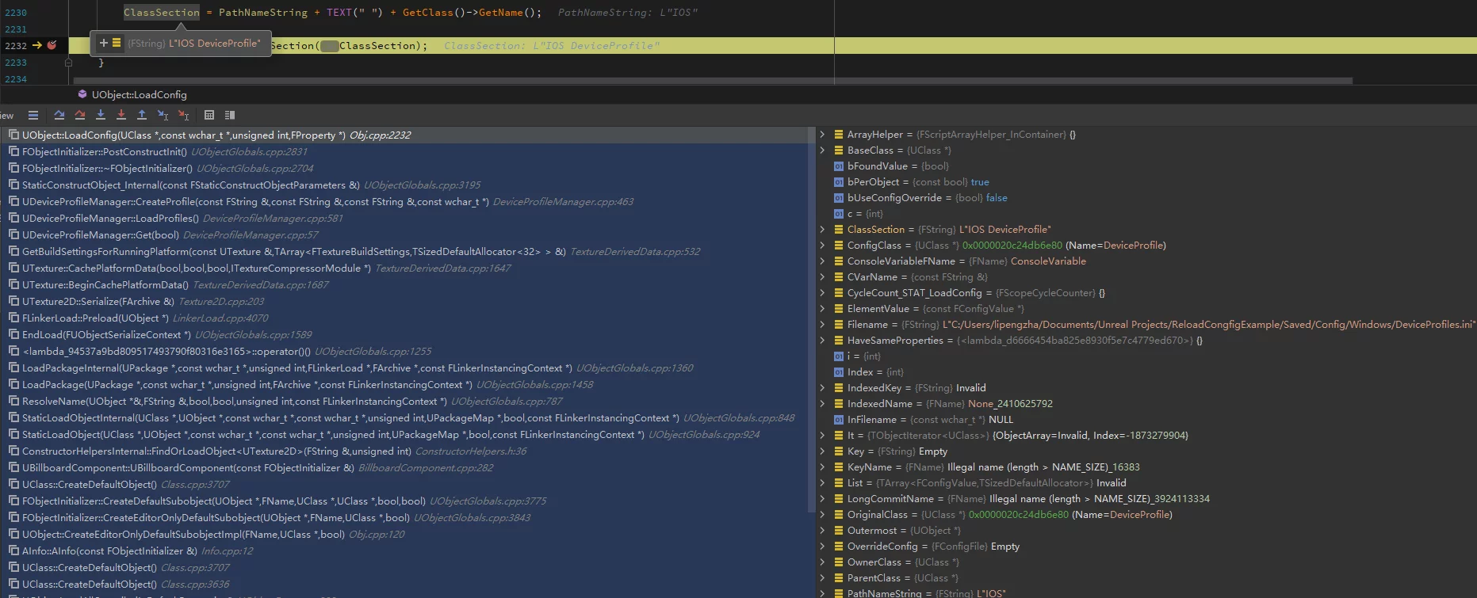Click the UObject::LoadConfig breadcrumb
The image size is (1477, 598).
coord(139,94)
